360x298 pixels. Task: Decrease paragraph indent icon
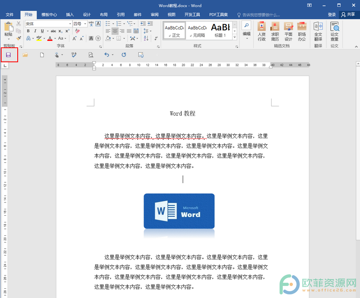pos(143,24)
